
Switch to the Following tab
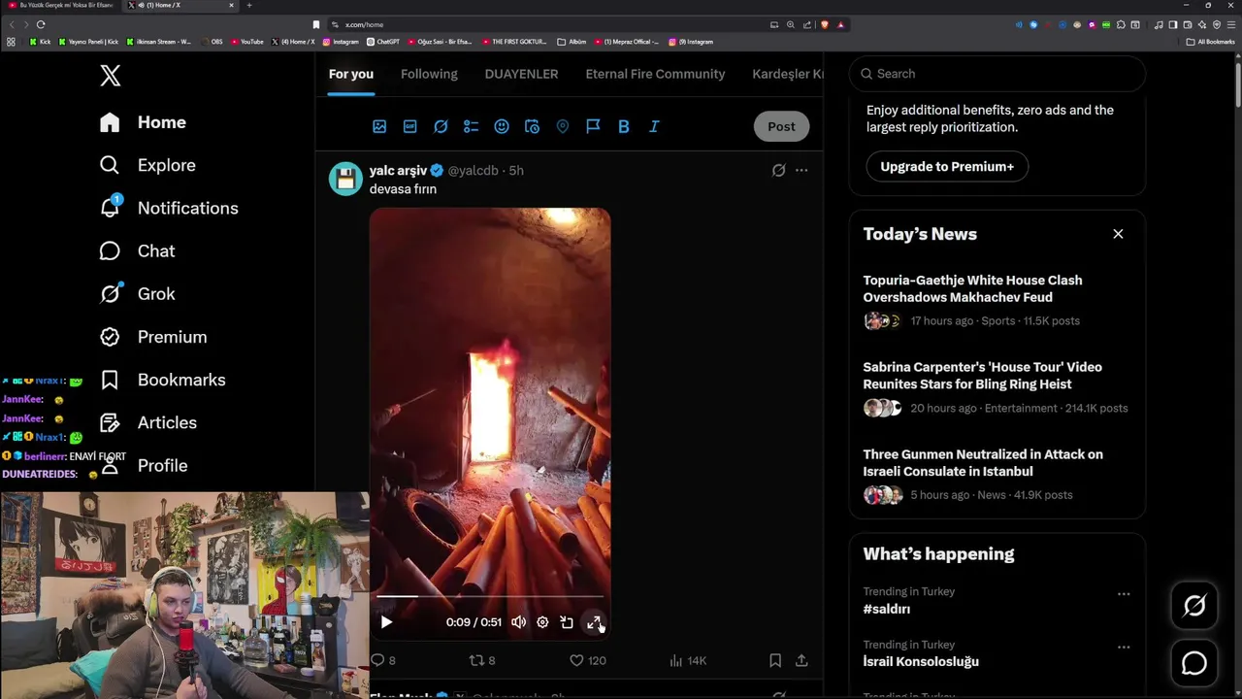(429, 74)
